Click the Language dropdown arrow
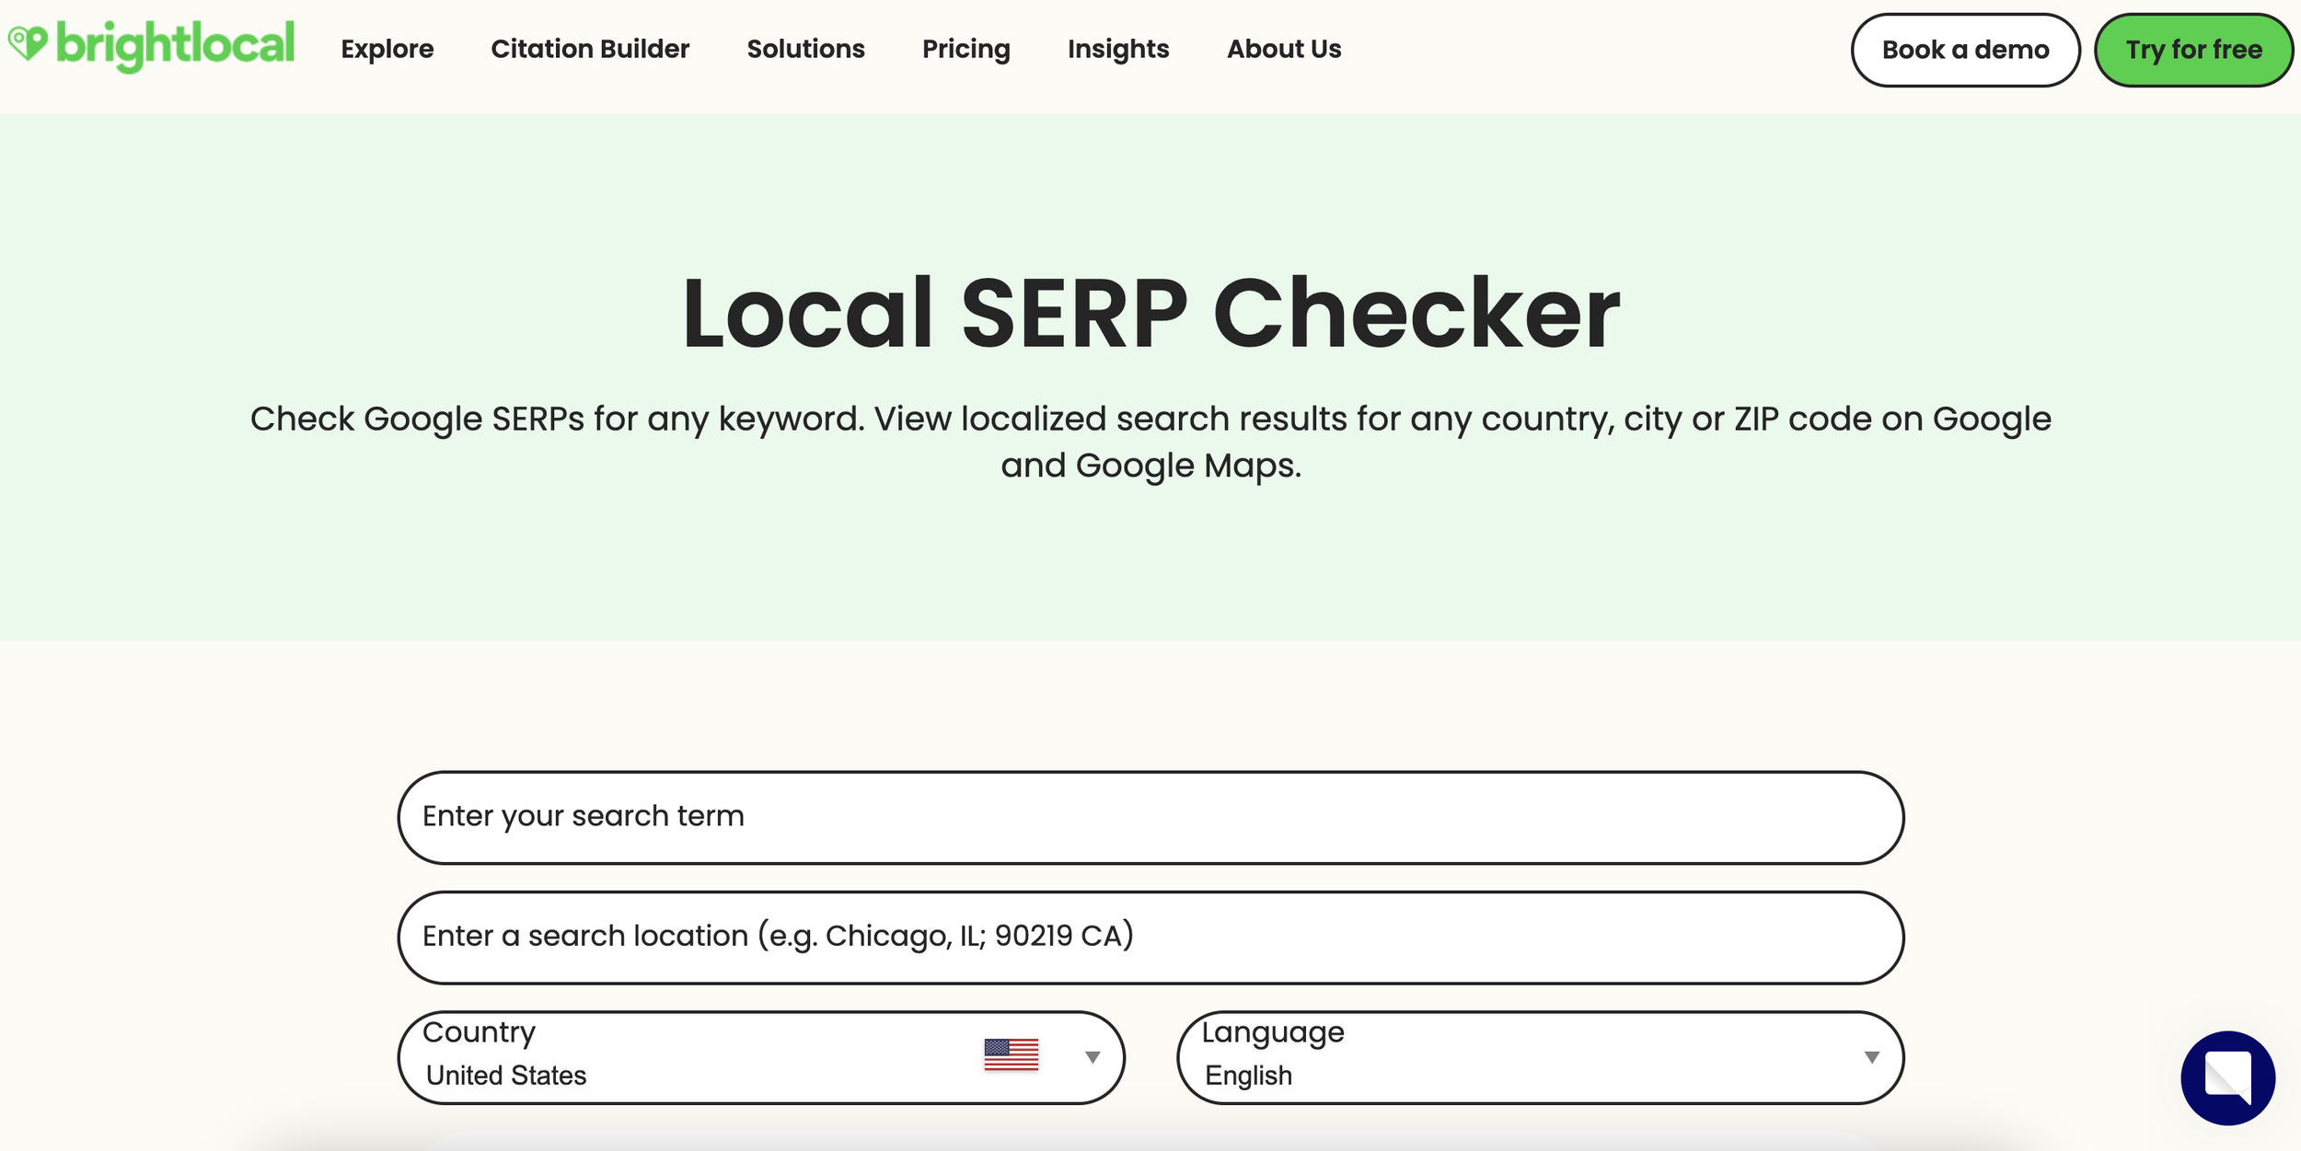This screenshot has height=1151, width=2301. click(1871, 1057)
